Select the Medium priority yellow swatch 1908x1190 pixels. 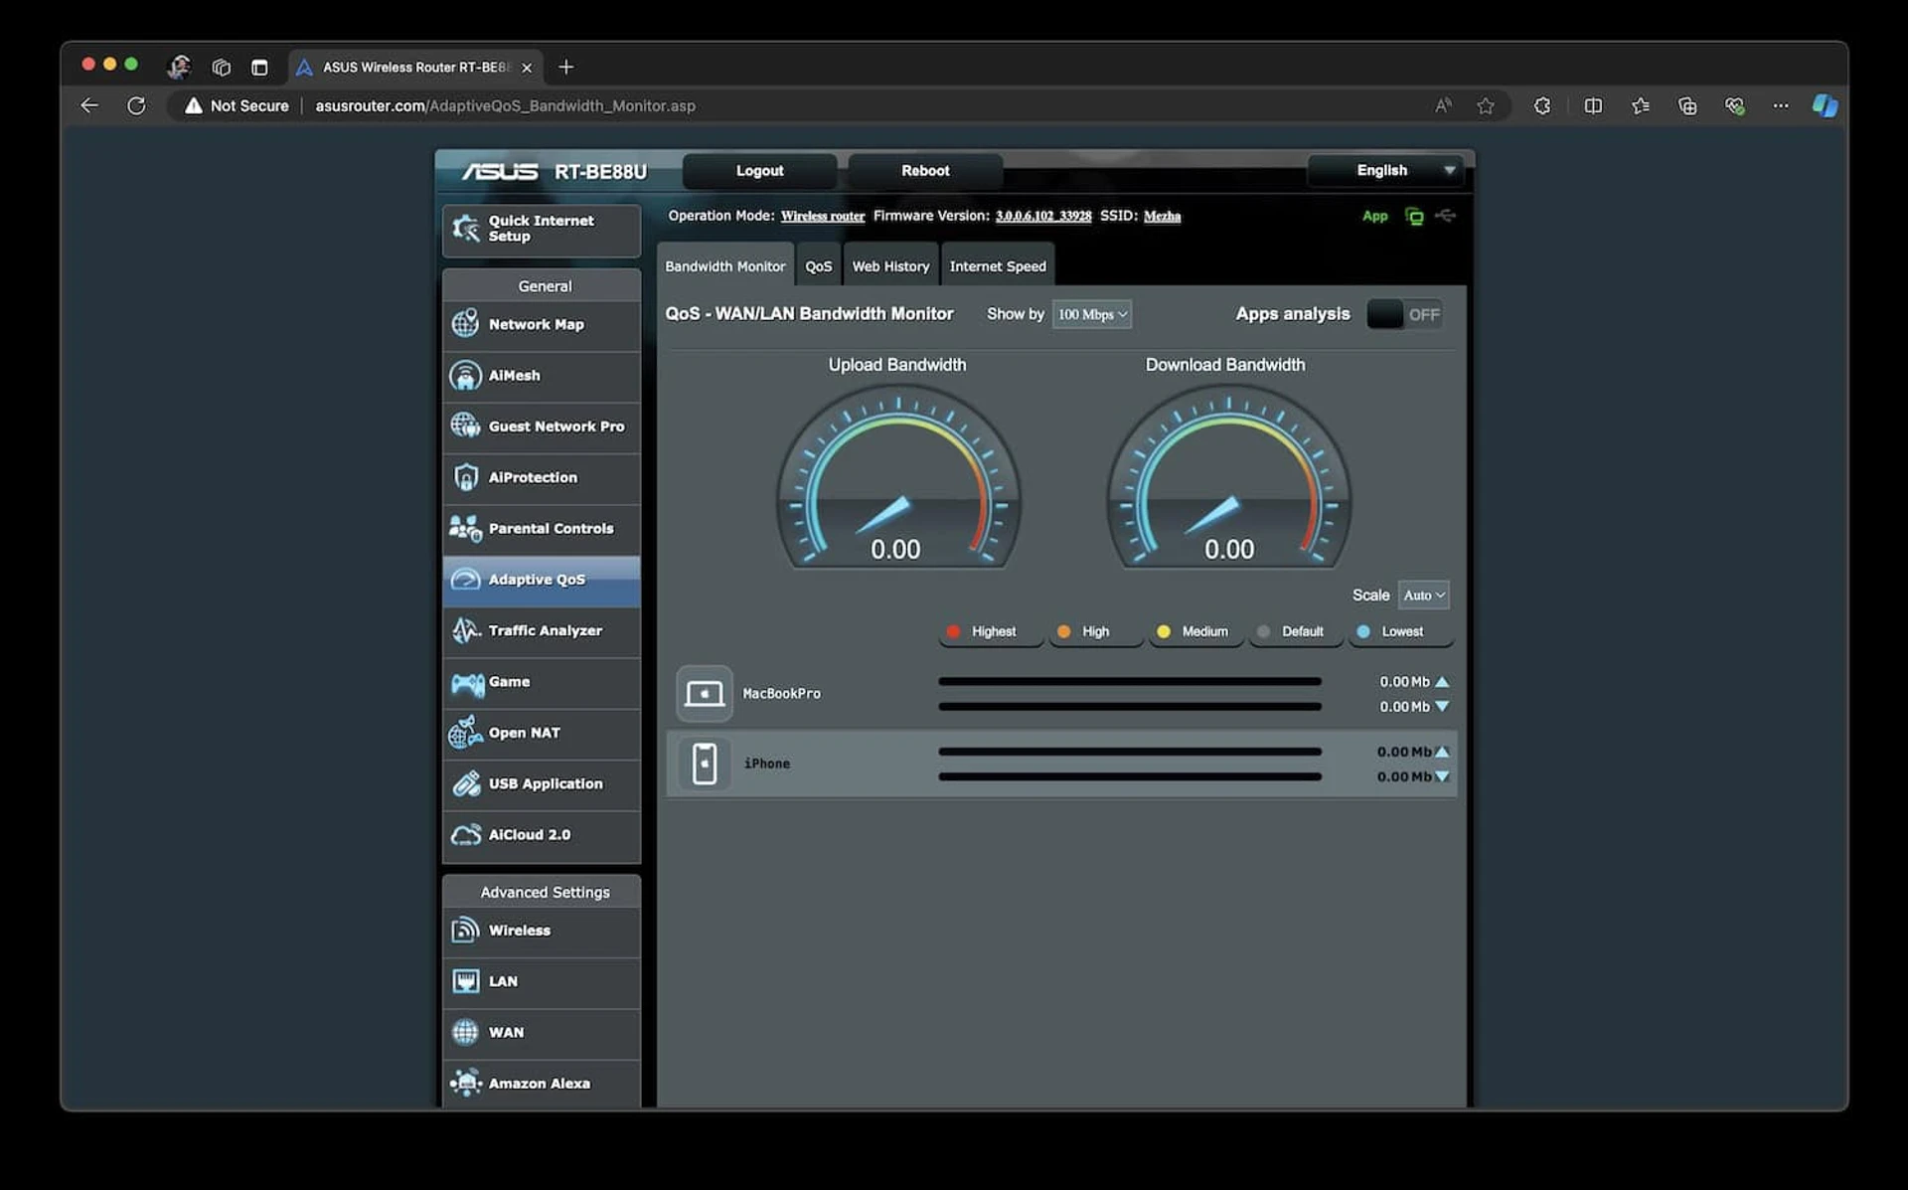(x=1164, y=631)
